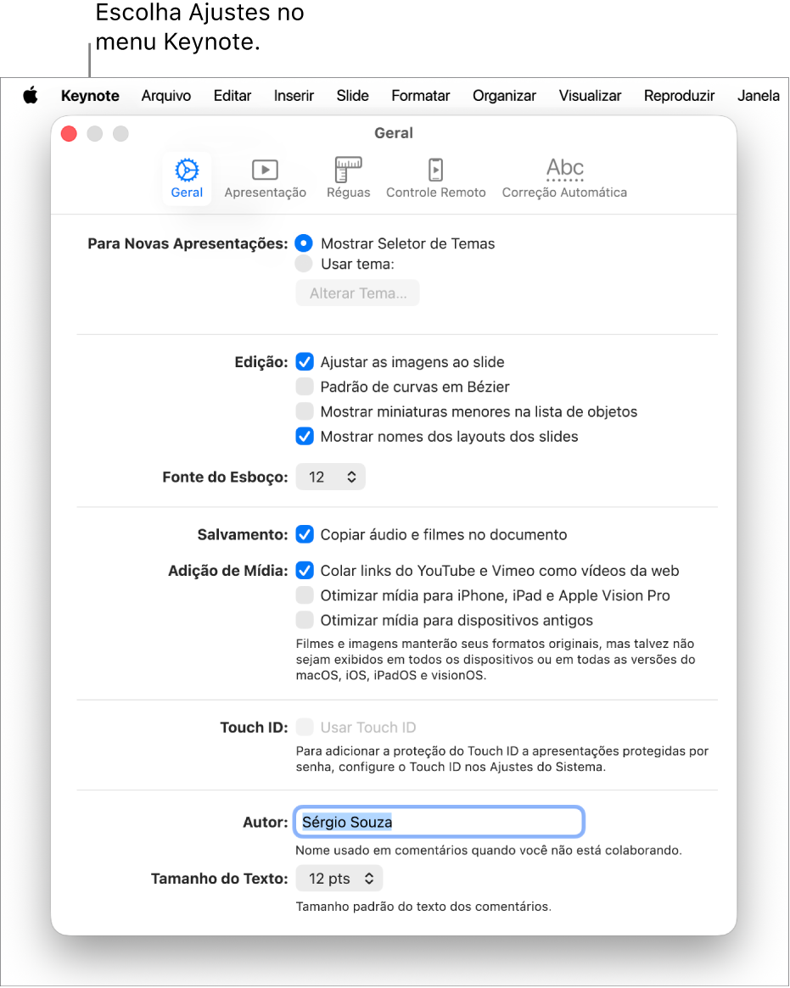Open the Visualizar menu
Screen dimensions: 790x988
point(590,96)
